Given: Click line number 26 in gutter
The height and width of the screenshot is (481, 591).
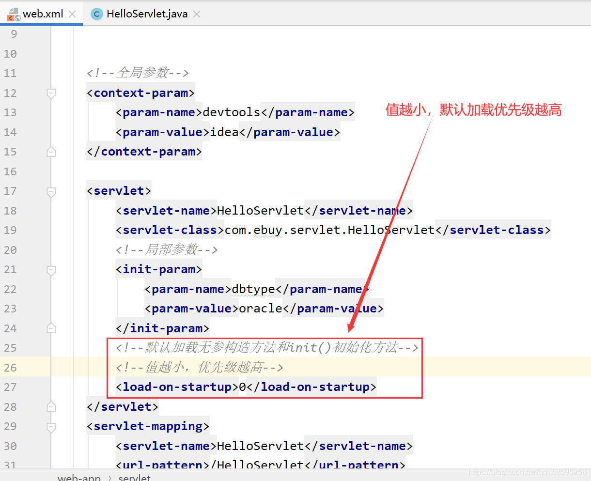Looking at the screenshot, I should 10,368.
